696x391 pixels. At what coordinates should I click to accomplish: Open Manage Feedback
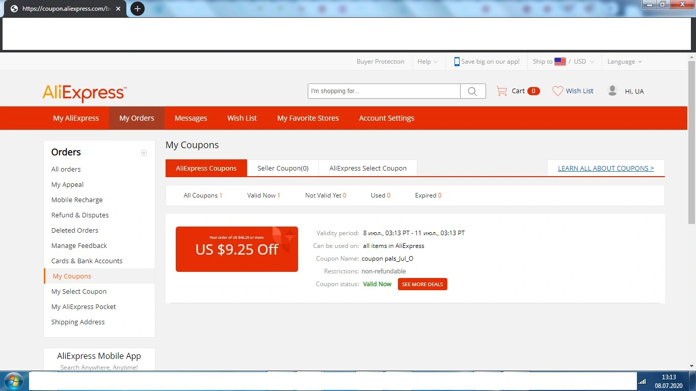pos(79,245)
